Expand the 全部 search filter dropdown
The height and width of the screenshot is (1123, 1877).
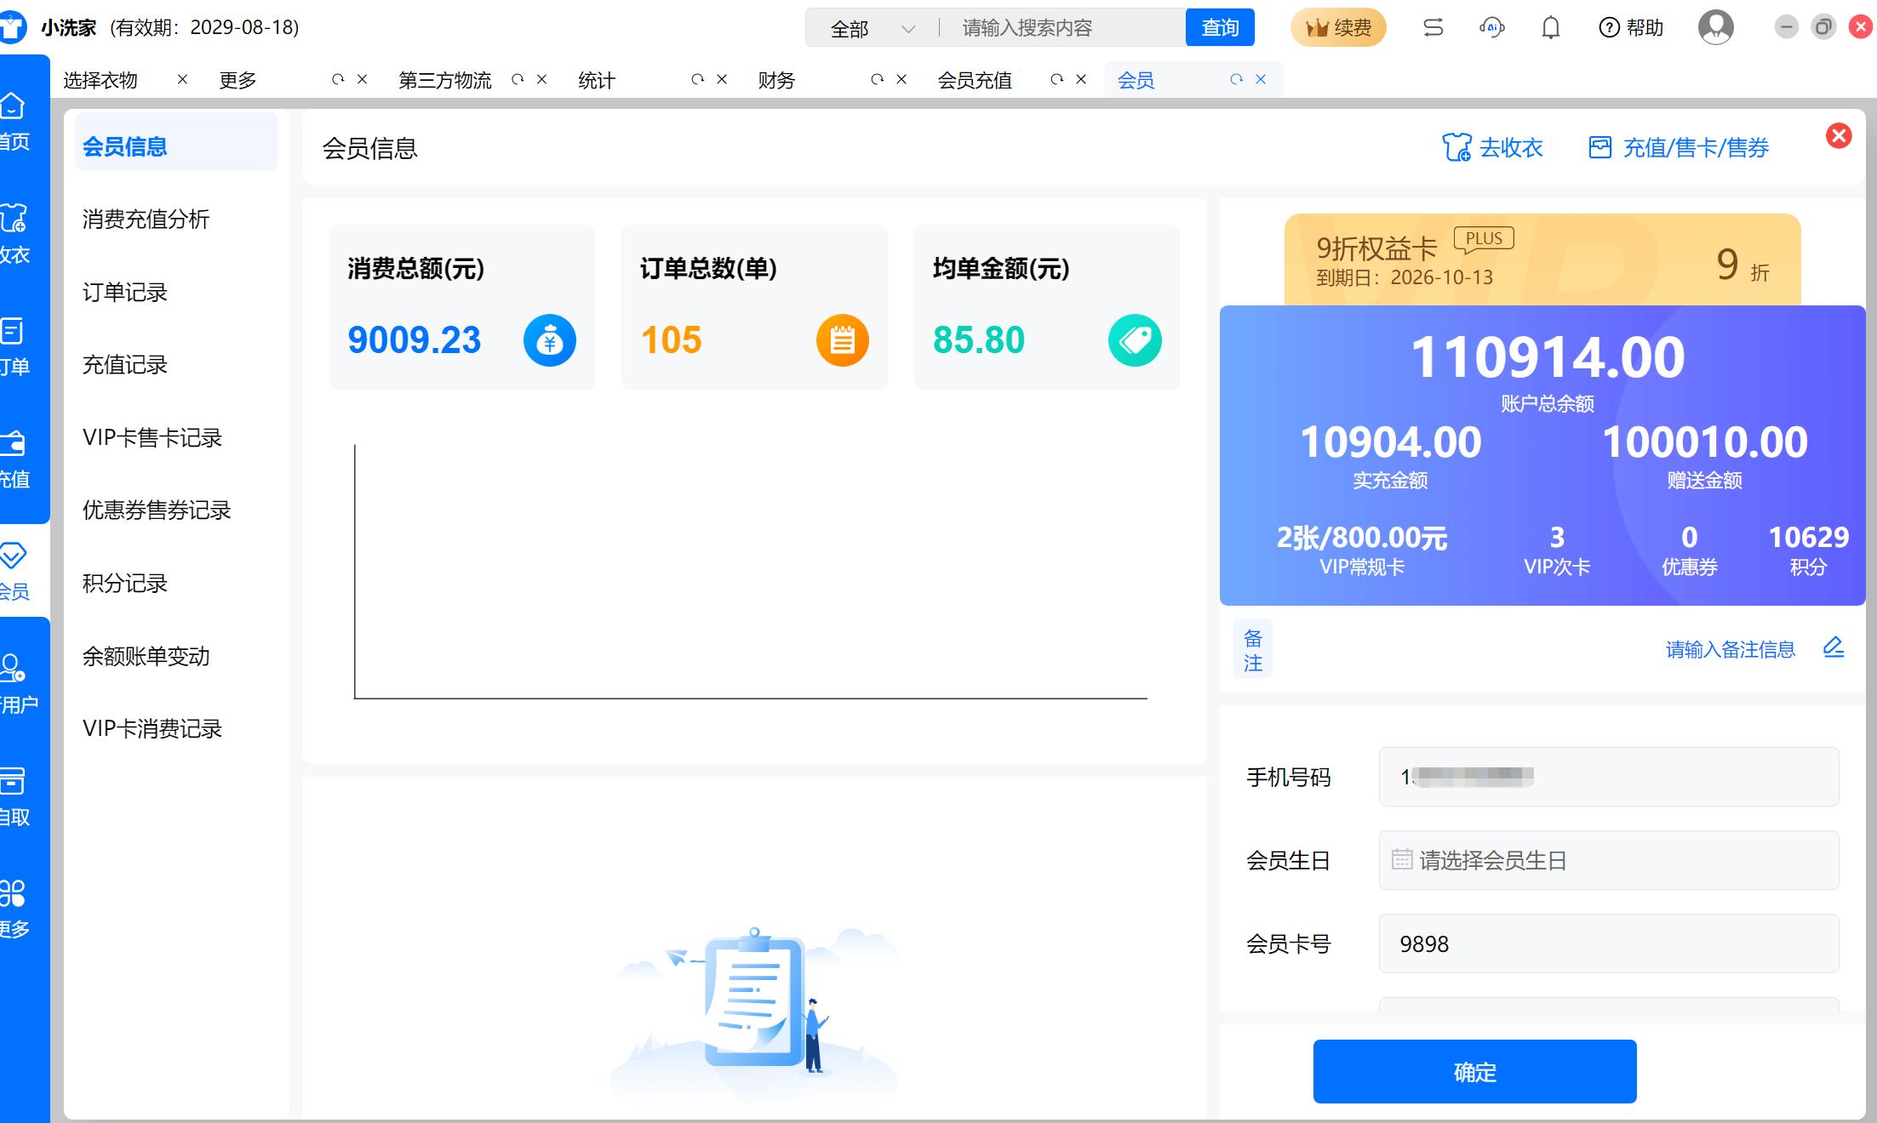[873, 29]
